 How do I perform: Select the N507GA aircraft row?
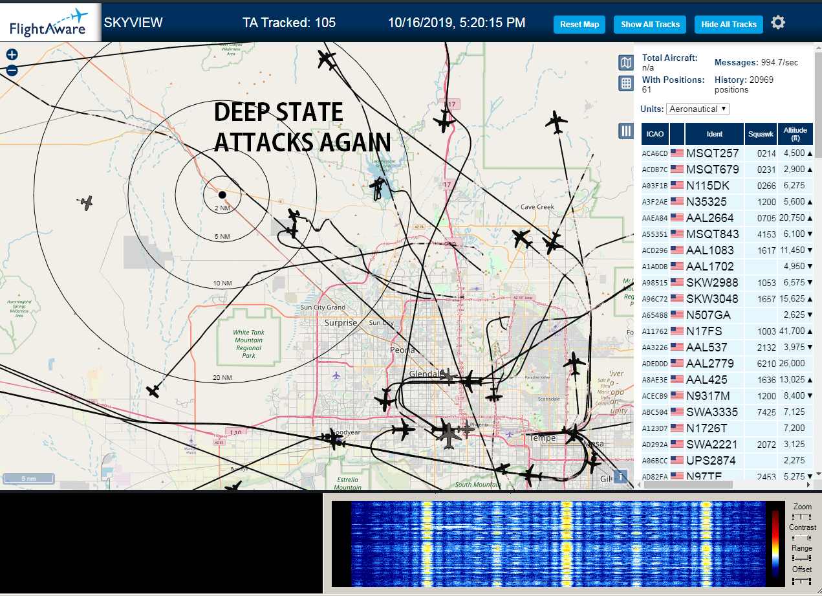click(728, 315)
